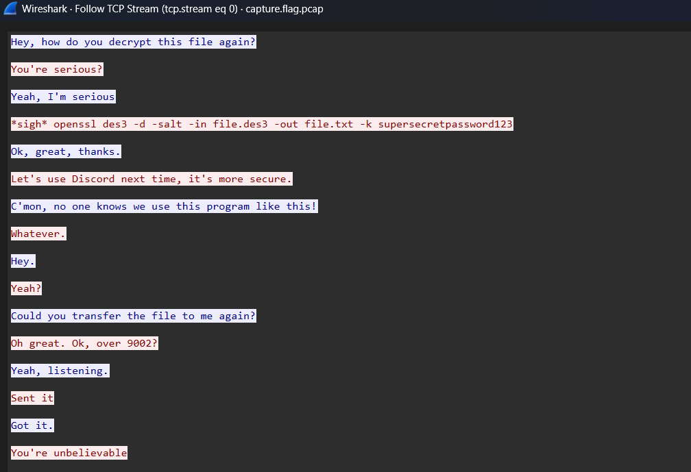Select the "Yeah, listening." message

60,371
